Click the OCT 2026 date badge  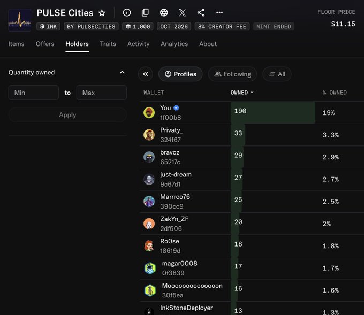(x=174, y=26)
